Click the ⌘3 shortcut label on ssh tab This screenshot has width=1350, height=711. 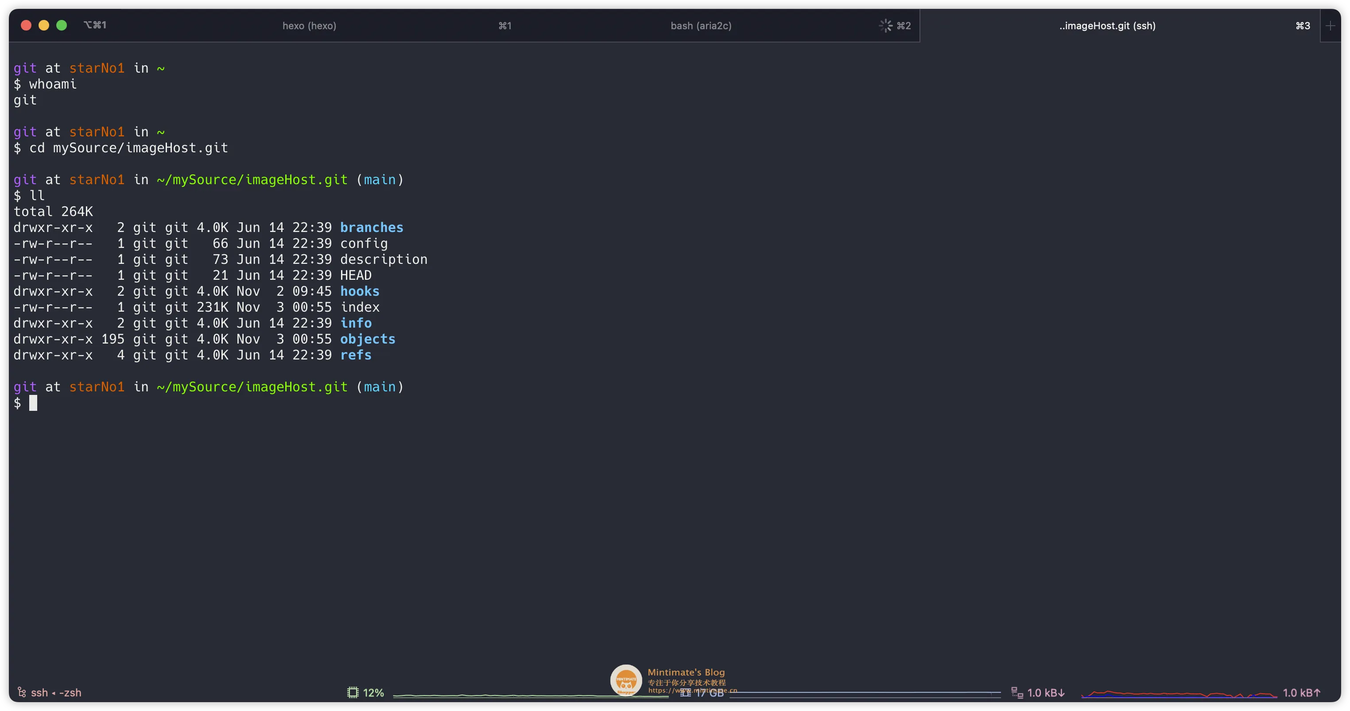click(1303, 26)
